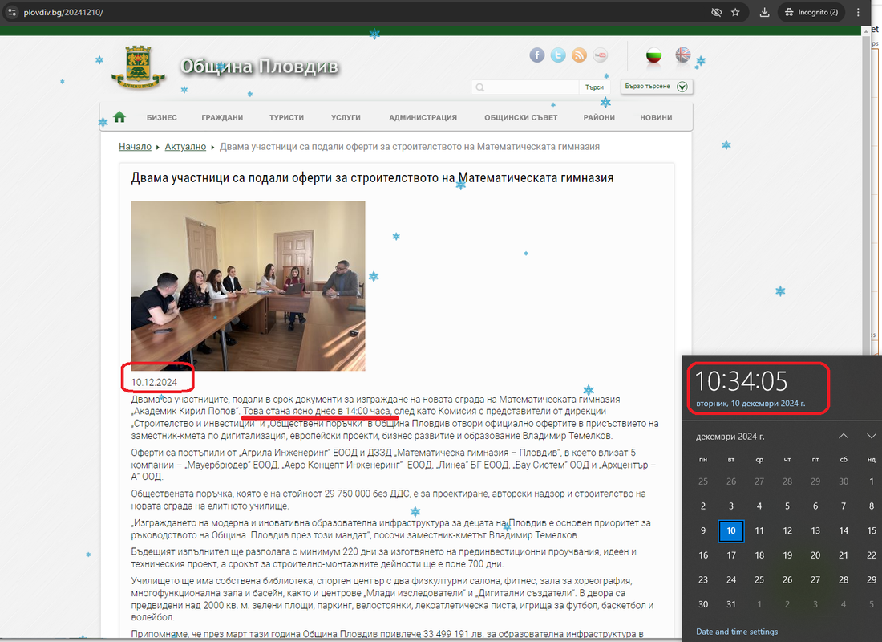Select December 1 in the calendar
The height and width of the screenshot is (642, 882).
871,481
